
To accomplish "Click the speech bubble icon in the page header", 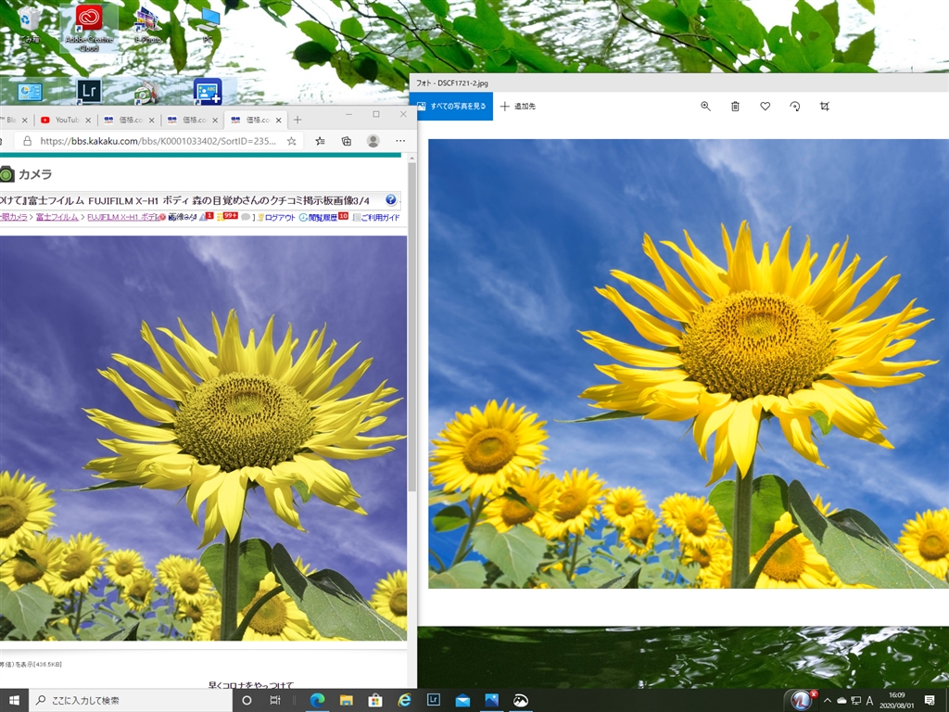I will [245, 217].
